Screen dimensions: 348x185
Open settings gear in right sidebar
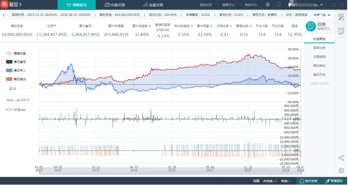(341, 170)
